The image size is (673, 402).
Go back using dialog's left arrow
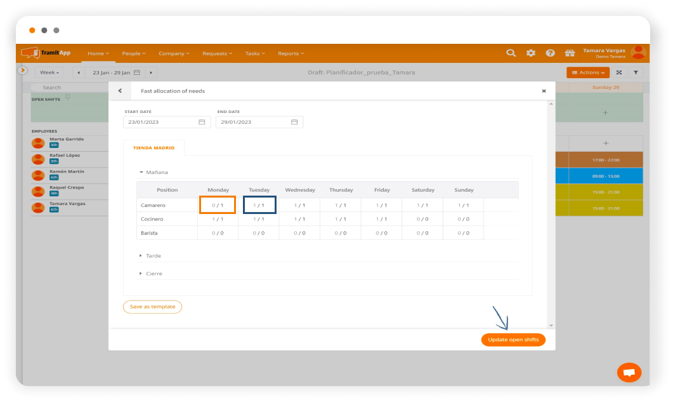coord(120,91)
